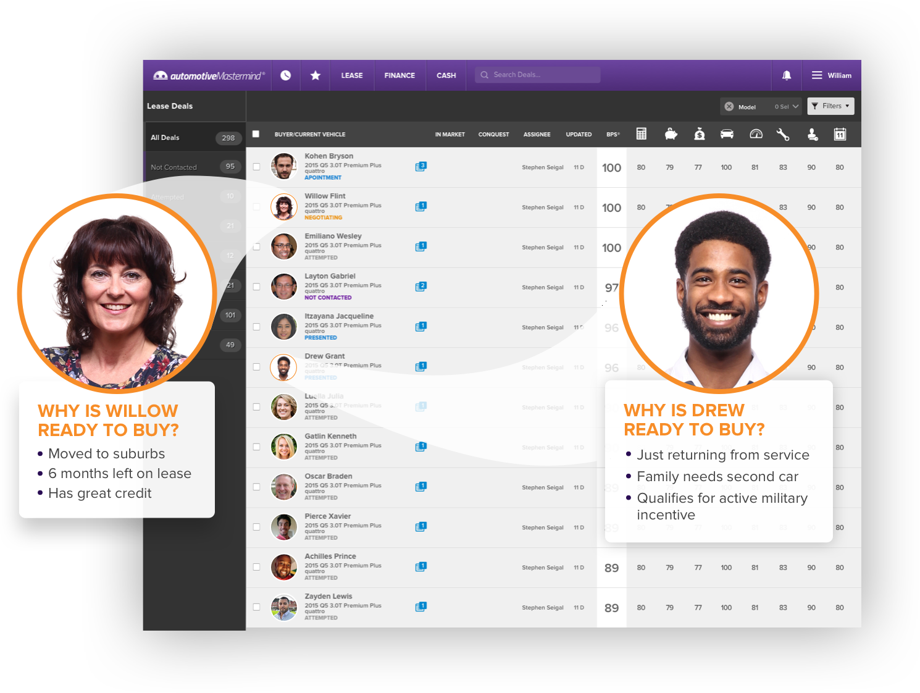This screenshot has width=920, height=693.
Task: Switch to the Finance tab
Action: (x=399, y=75)
